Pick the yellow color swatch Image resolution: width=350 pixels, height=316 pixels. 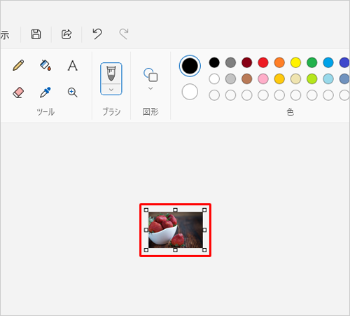(295, 62)
